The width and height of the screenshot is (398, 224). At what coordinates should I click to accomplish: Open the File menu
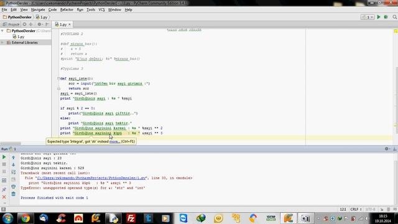(4, 10)
